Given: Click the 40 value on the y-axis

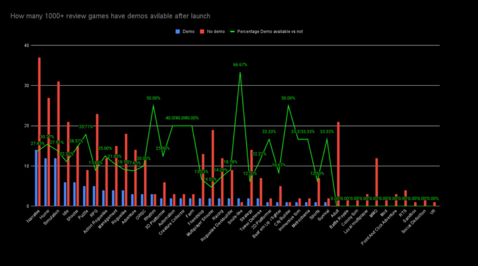Looking at the screenshot, I should click(26, 45).
